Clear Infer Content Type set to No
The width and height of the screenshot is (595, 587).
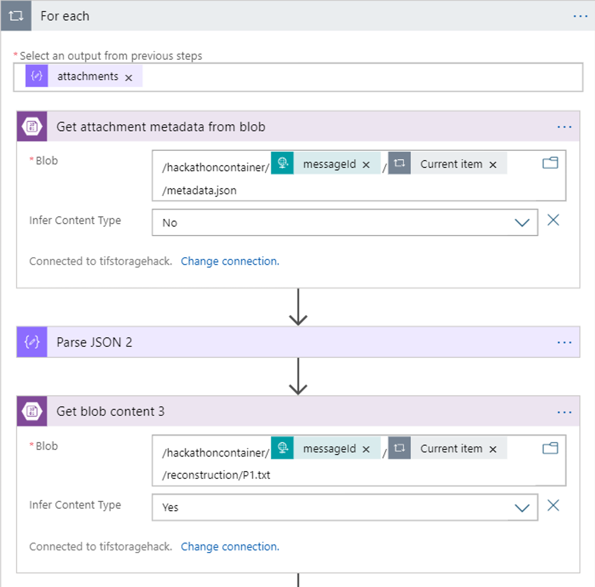553,220
